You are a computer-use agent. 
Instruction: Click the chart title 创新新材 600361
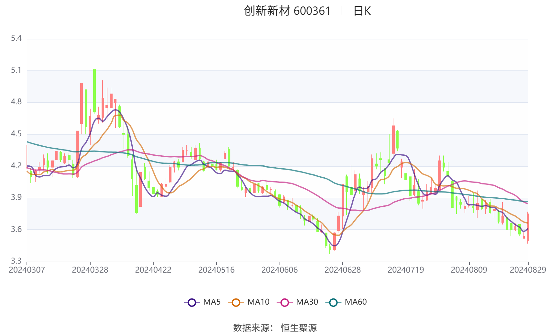[287, 11]
